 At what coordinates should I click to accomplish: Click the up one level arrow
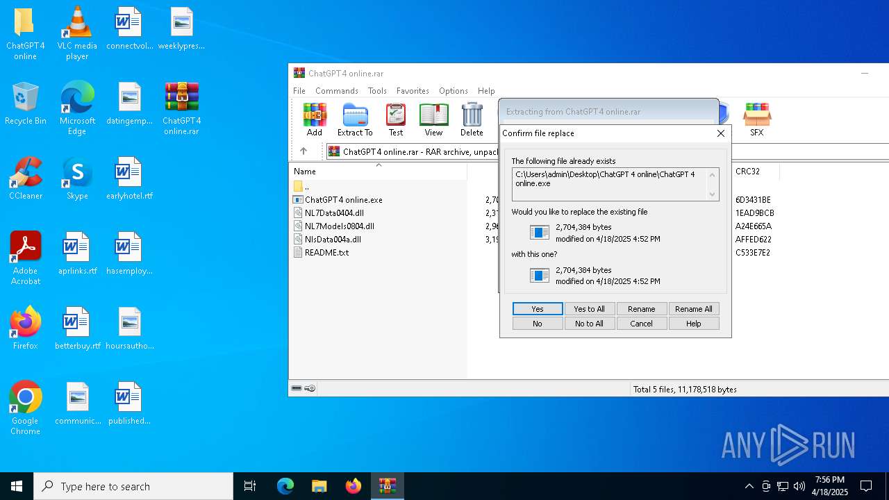304,151
